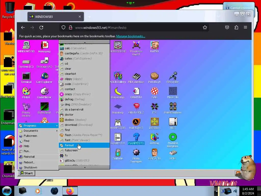Launch Byte Beat icon
Image resolution: width=261 pixels, height=196 pixels.
(x=44, y=108)
